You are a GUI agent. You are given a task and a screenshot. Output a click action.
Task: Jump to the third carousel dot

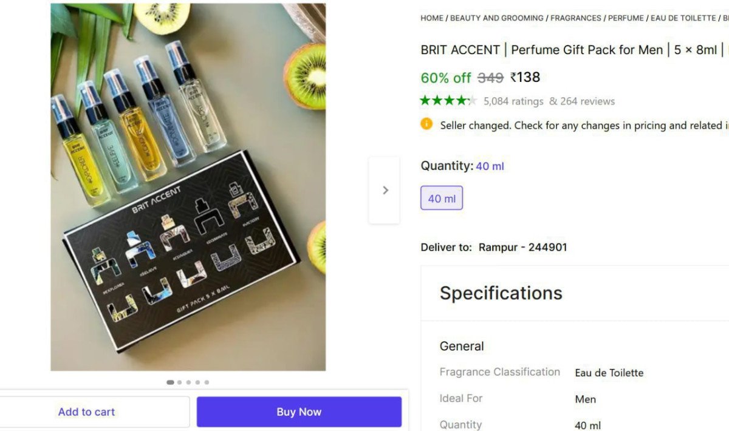pyautogui.click(x=189, y=382)
